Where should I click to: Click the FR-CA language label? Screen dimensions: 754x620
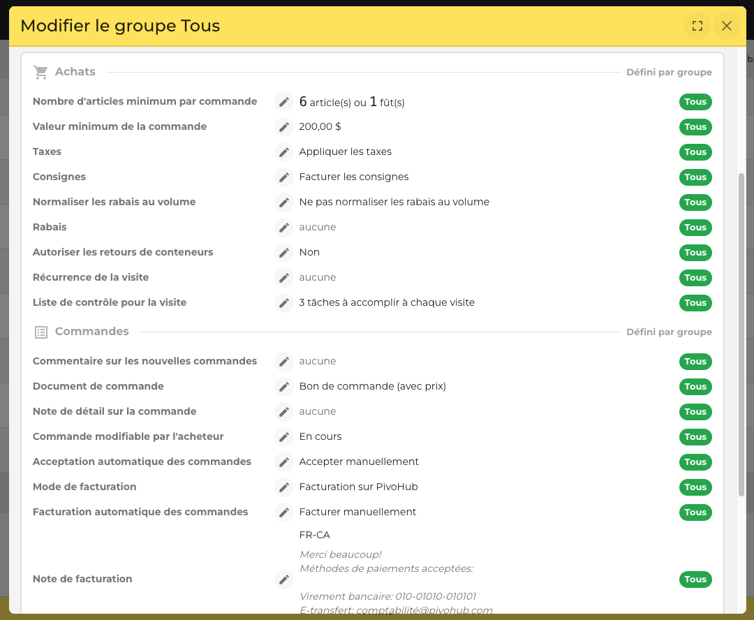(314, 536)
